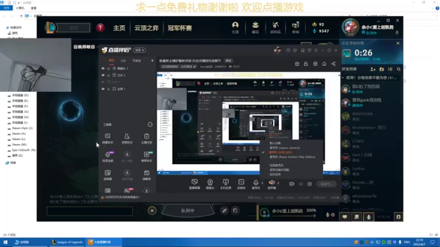
Task: Collapse the 工具箱 toolbox section
Action: (150, 125)
